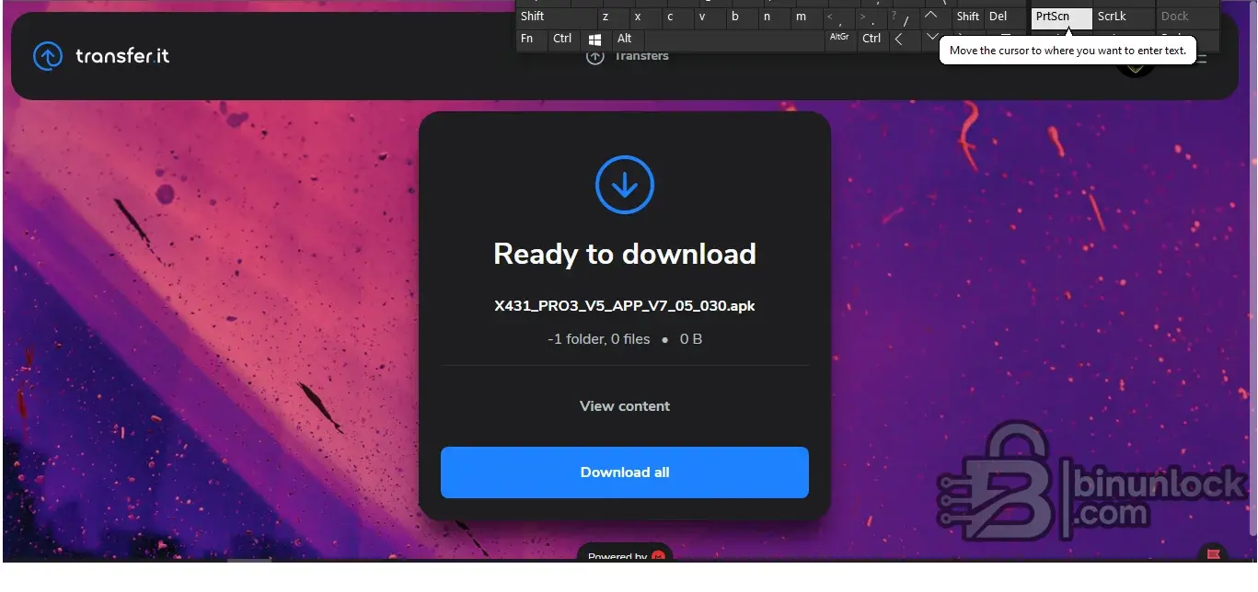The height and width of the screenshot is (592, 1258).
Task: Click the round download arrow icon
Action: [625, 185]
